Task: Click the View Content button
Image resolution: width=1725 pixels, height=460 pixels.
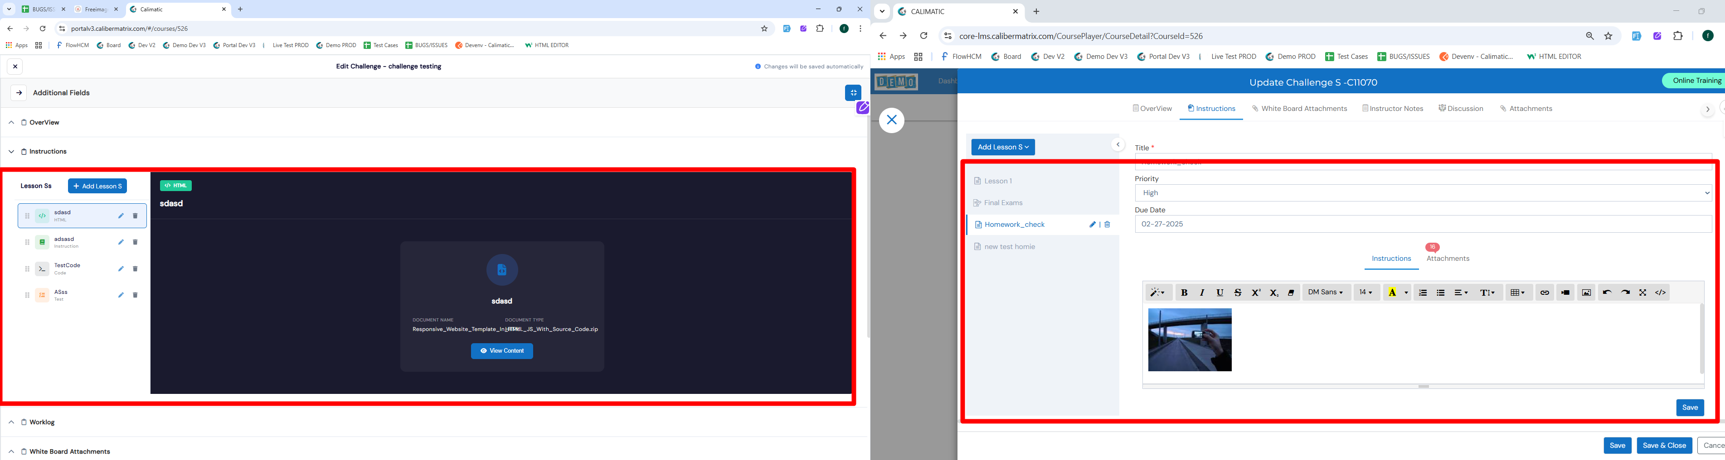Action: pos(502,351)
